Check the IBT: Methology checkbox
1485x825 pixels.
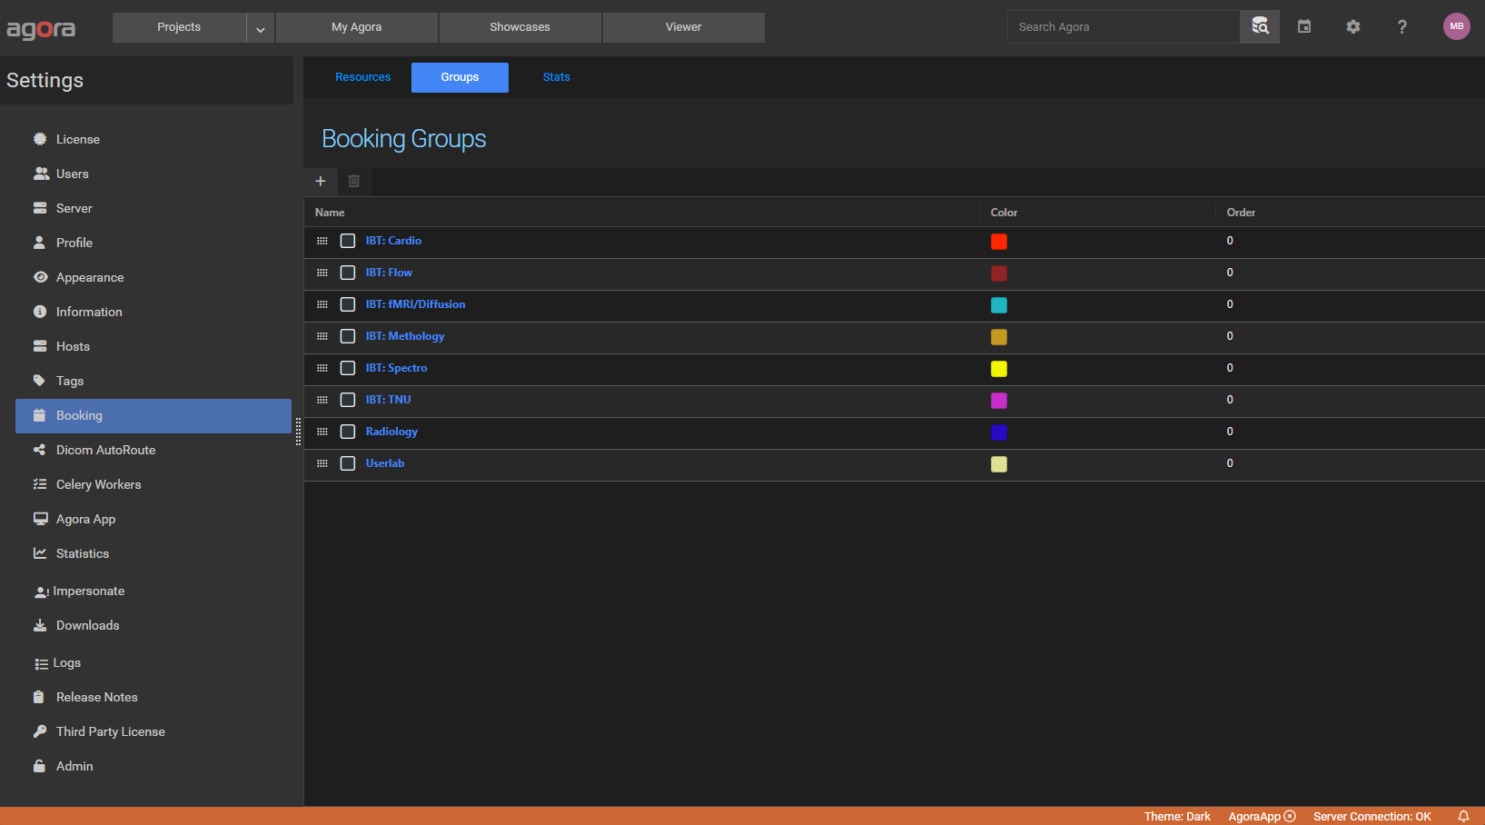(348, 336)
